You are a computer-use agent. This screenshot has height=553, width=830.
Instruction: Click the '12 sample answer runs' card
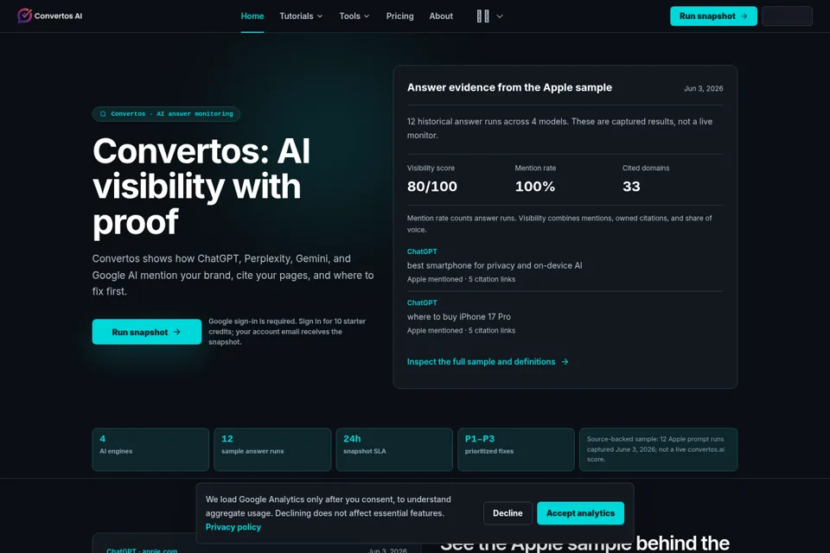(x=272, y=449)
